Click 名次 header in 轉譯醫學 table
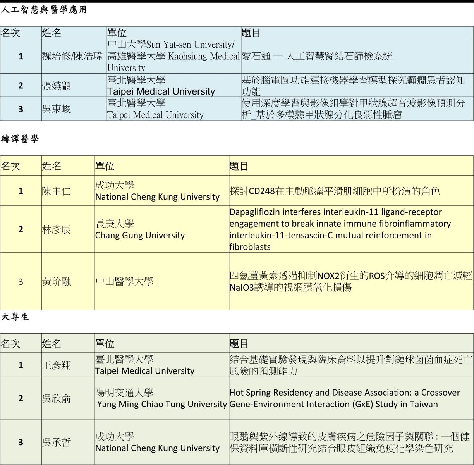 (x=10, y=166)
